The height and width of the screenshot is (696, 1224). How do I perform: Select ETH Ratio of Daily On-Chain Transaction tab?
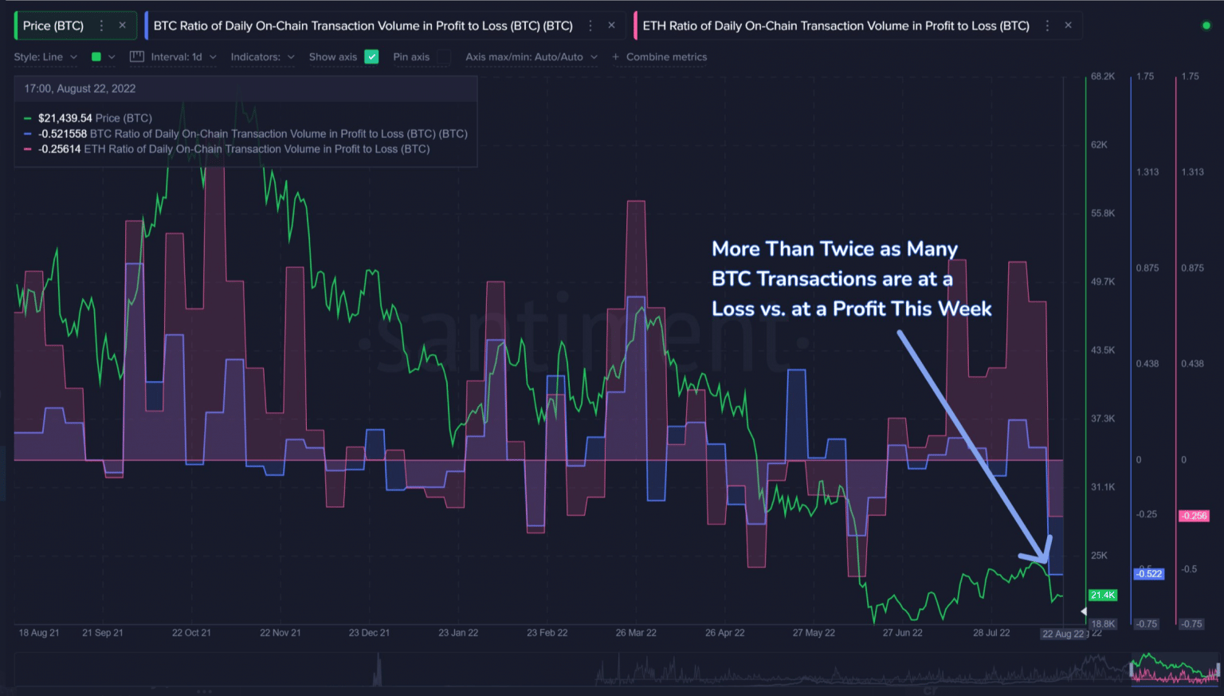(836, 26)
